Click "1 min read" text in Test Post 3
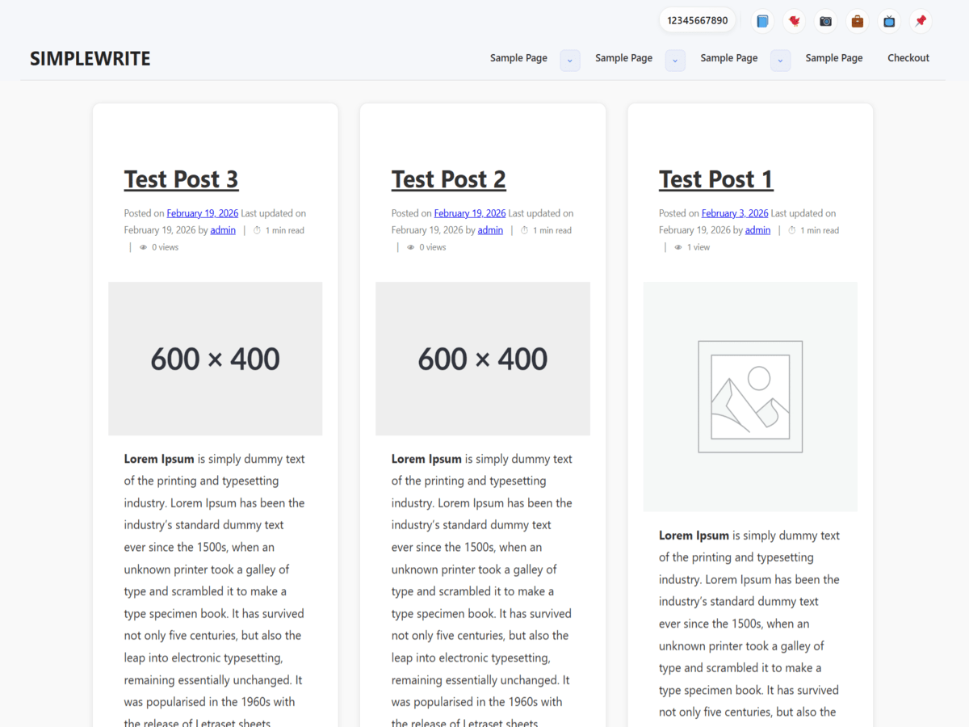The image size is (969, 727). pyautogui.click(x=285, y=230)
